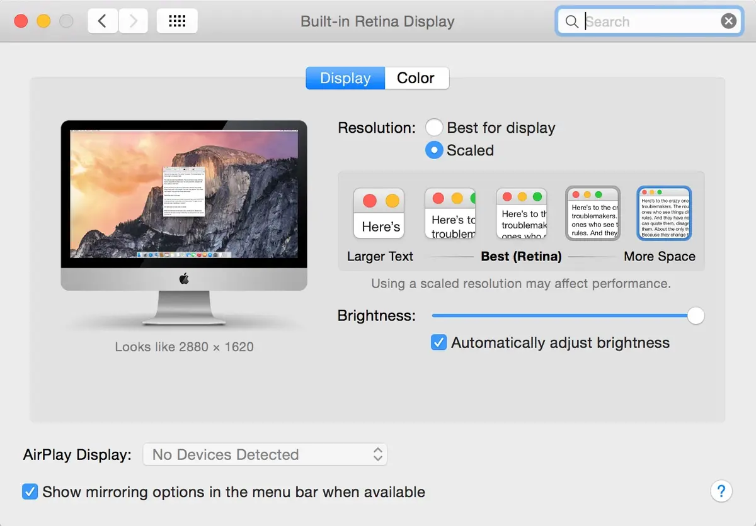Select the Larger Text scaling thumbnail
The width and height of the screenshot is (756, 526).
pyautogui.click(x=379, y=214)
